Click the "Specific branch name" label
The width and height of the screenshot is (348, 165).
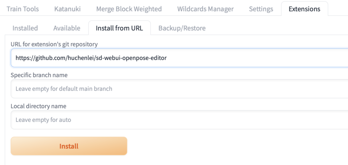[39, 75]
